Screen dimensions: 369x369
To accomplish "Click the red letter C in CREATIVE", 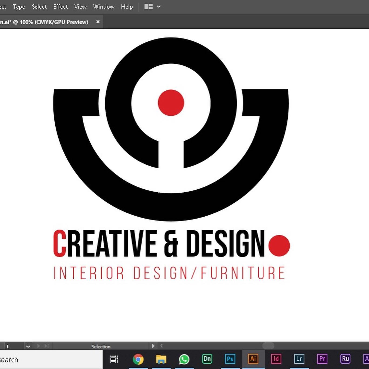I will point(60,243).
